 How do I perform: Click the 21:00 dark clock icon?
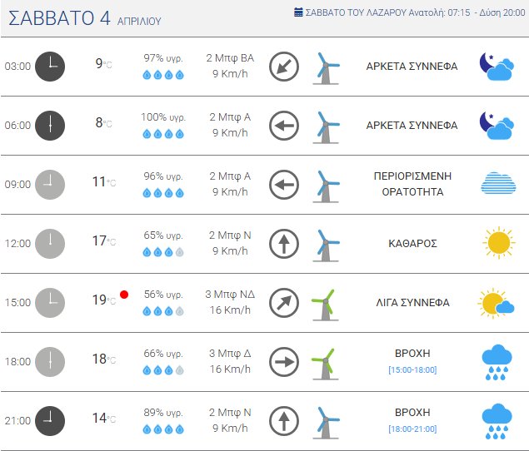point(50,421)
